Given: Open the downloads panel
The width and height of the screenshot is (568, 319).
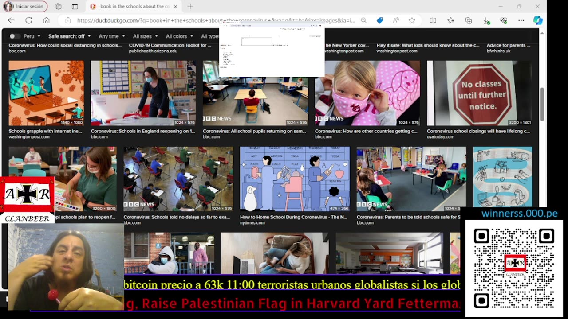Looking at the screenshot, I should pos(486,20).
